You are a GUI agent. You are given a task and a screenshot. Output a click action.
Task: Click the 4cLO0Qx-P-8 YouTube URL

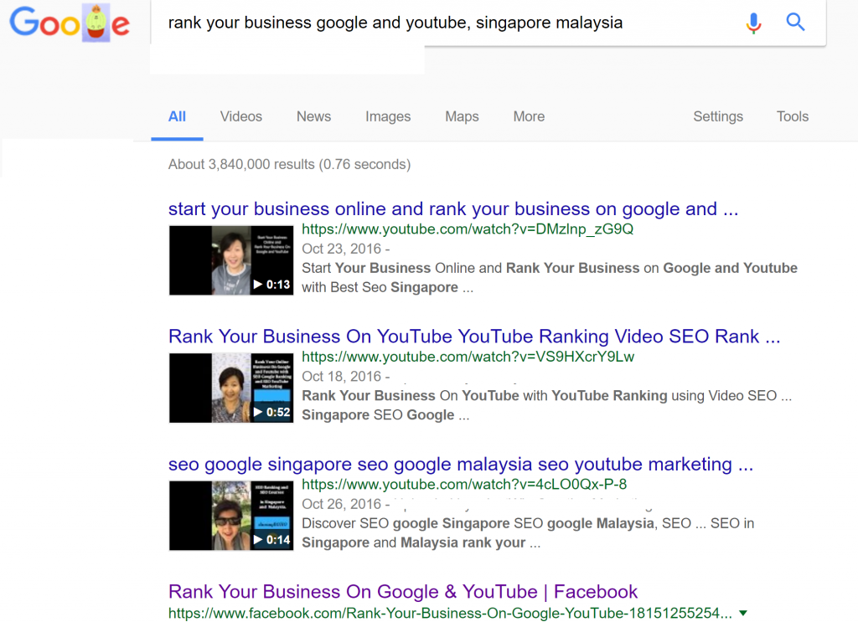(x=464, y=484)
